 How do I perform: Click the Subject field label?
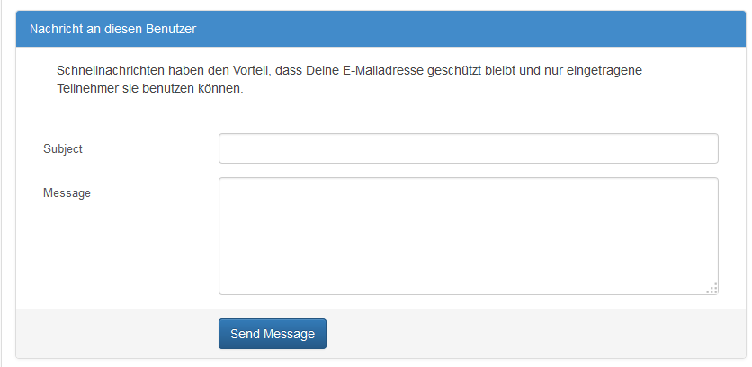pos(63,148)
